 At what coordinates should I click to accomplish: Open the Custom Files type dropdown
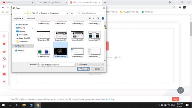pyautogui.click(x=90, y=65)
